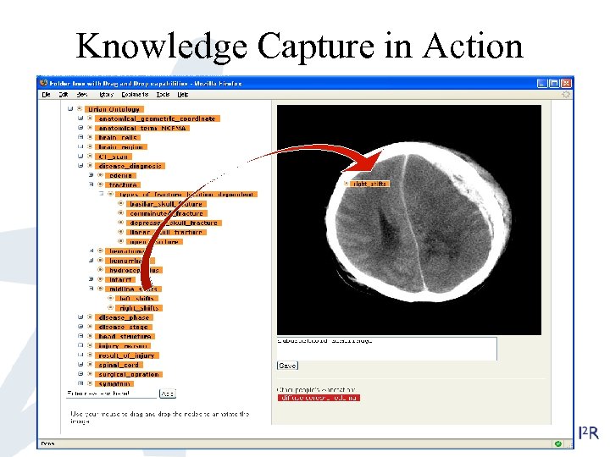The width and height of the screenshot is (610, 457).
Task: Click the node icon beside types_of_fracture
Action: (x=110, y=194)
